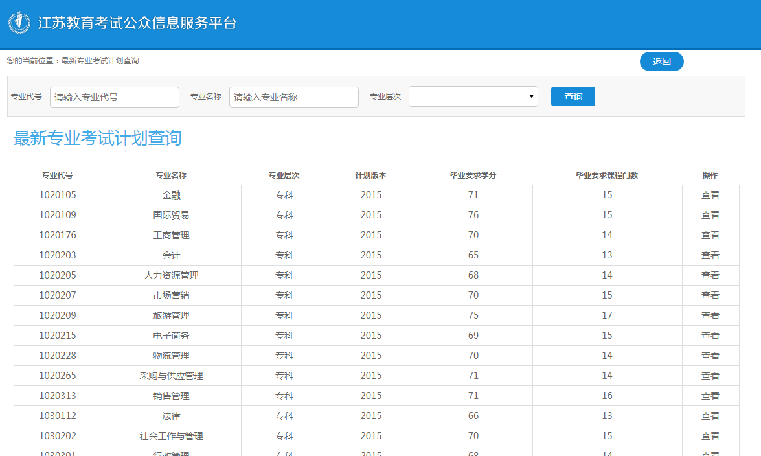Select major code 1020209
The image size is (761, 456).
pyautogui.click(x=58, y=315)
